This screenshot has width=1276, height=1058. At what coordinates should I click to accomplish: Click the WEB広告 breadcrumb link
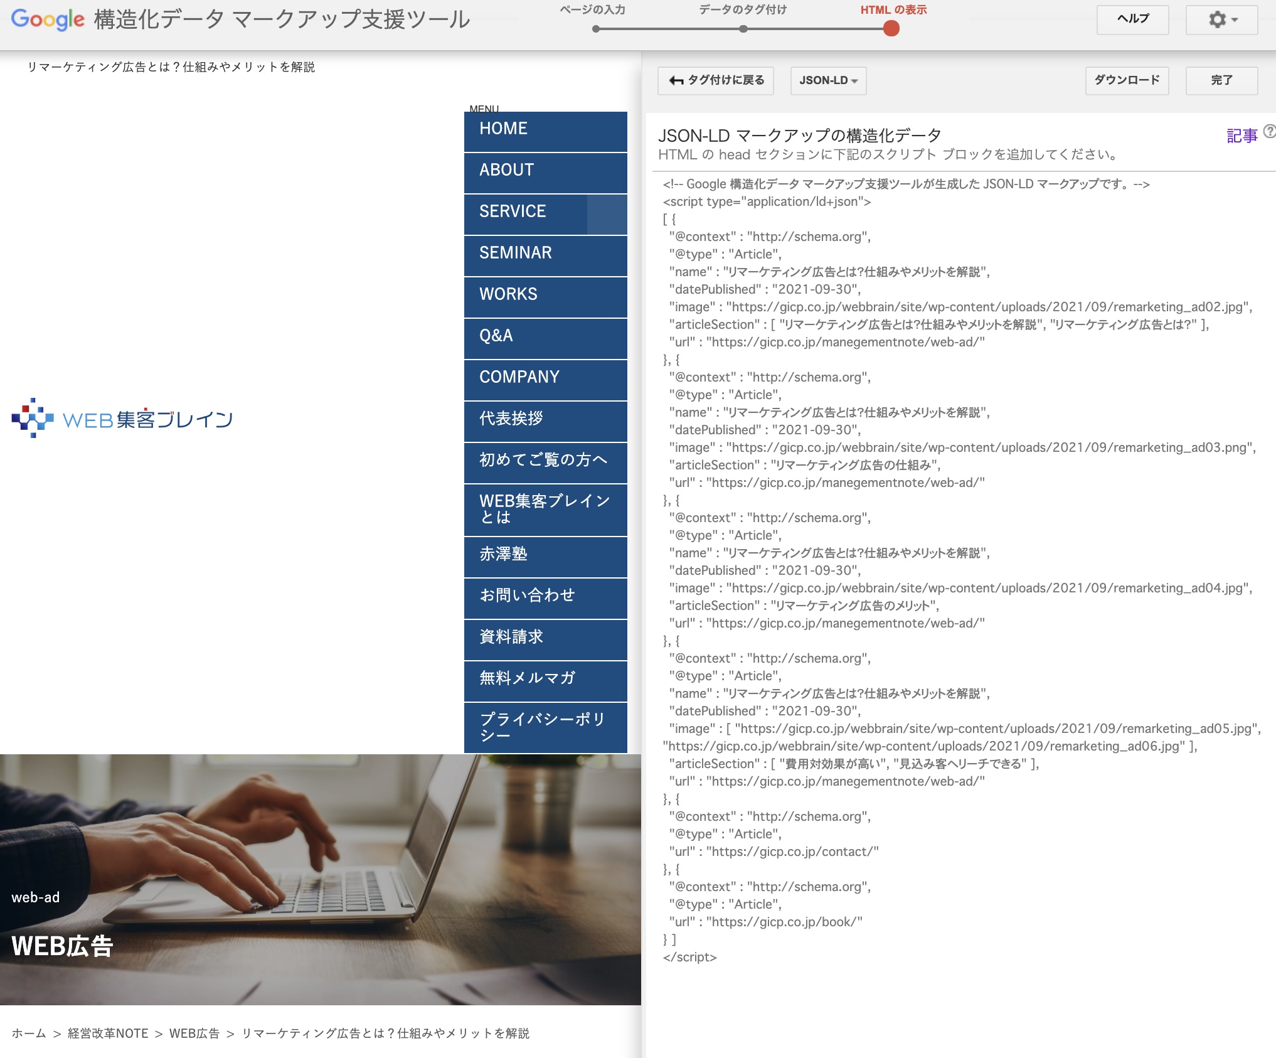point(194,1033)
